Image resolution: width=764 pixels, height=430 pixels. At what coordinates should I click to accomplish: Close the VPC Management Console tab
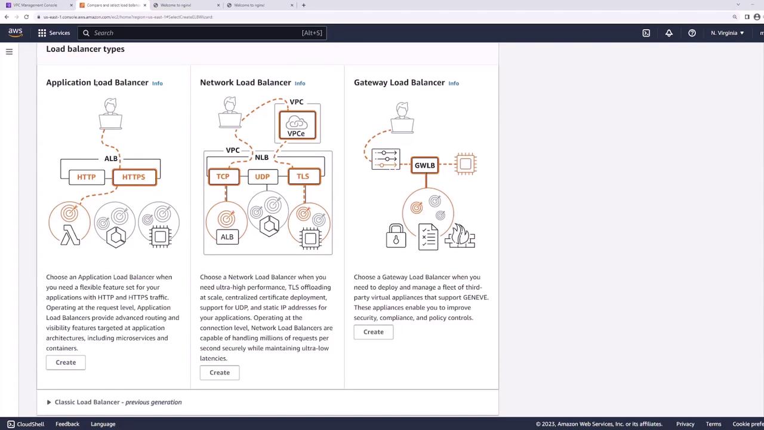click(x=72, y=5)
